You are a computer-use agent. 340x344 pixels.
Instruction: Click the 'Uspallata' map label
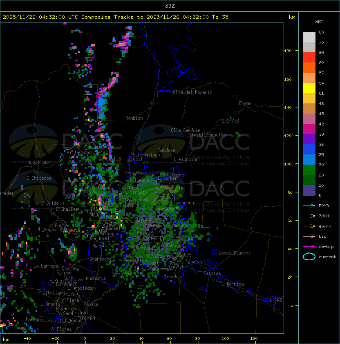[38, 163]
